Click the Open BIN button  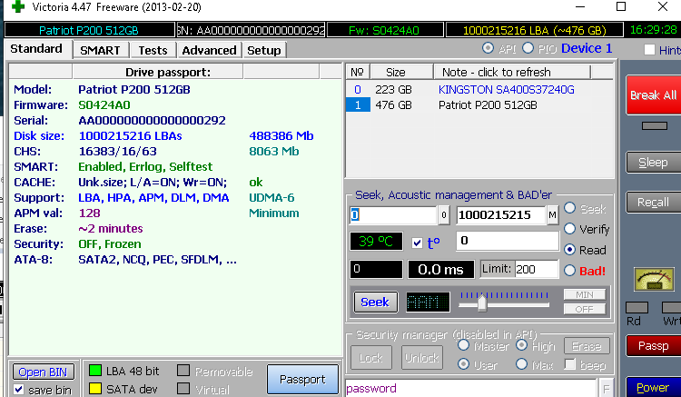pos(43,372)
